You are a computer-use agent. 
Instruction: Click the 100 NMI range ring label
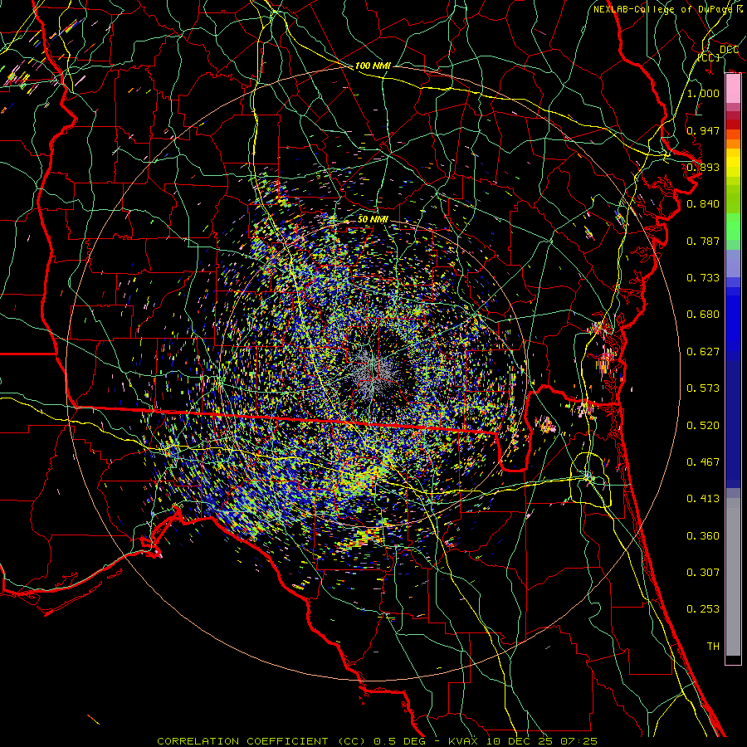[373, 66]
